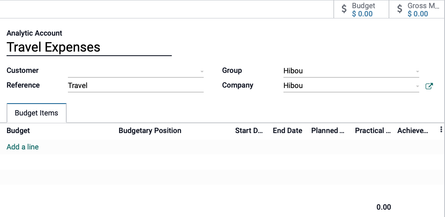
Task: Click the empty Customer field
Action: click(x=136, y=71)
